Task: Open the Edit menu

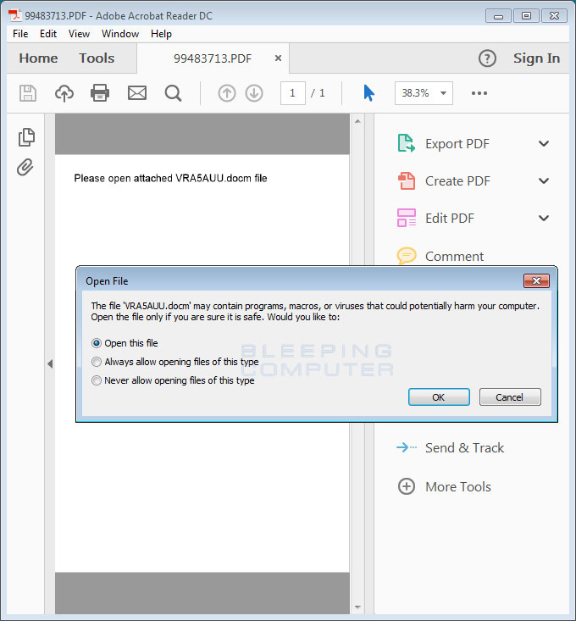Action: tap(48, 34)
